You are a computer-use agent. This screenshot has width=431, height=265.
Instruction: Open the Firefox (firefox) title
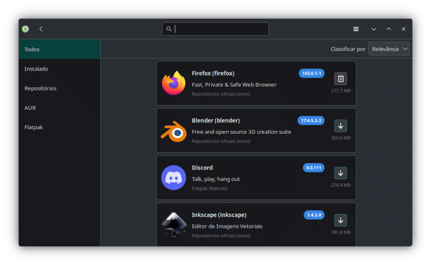tap(213, 73)
